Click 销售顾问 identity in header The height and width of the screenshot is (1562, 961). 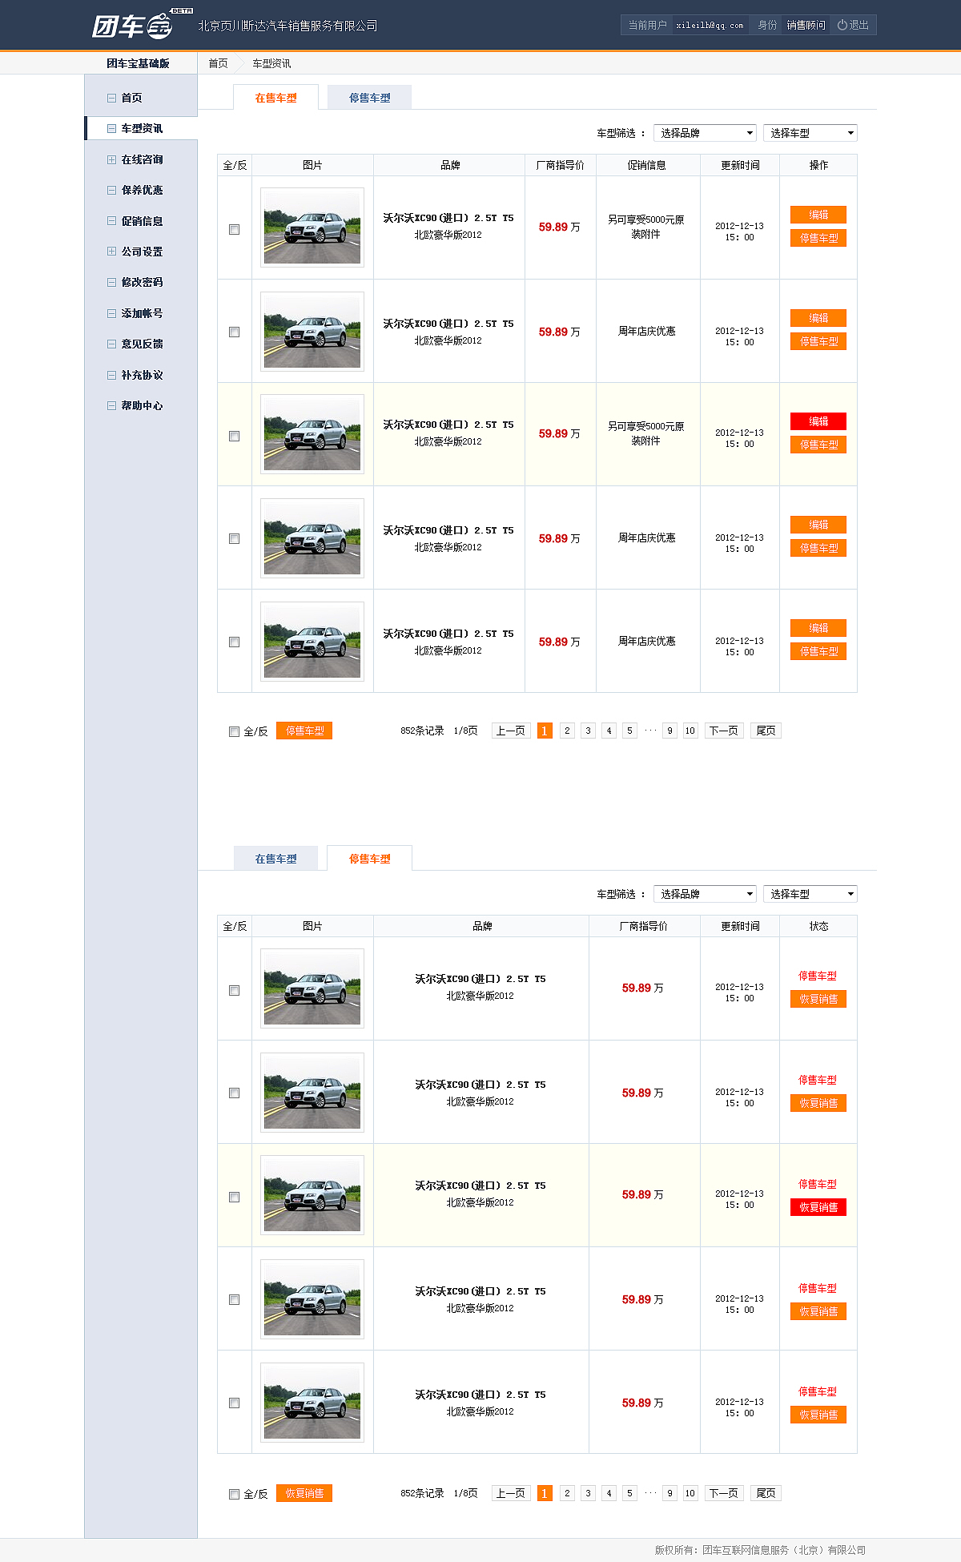[806, 25]
